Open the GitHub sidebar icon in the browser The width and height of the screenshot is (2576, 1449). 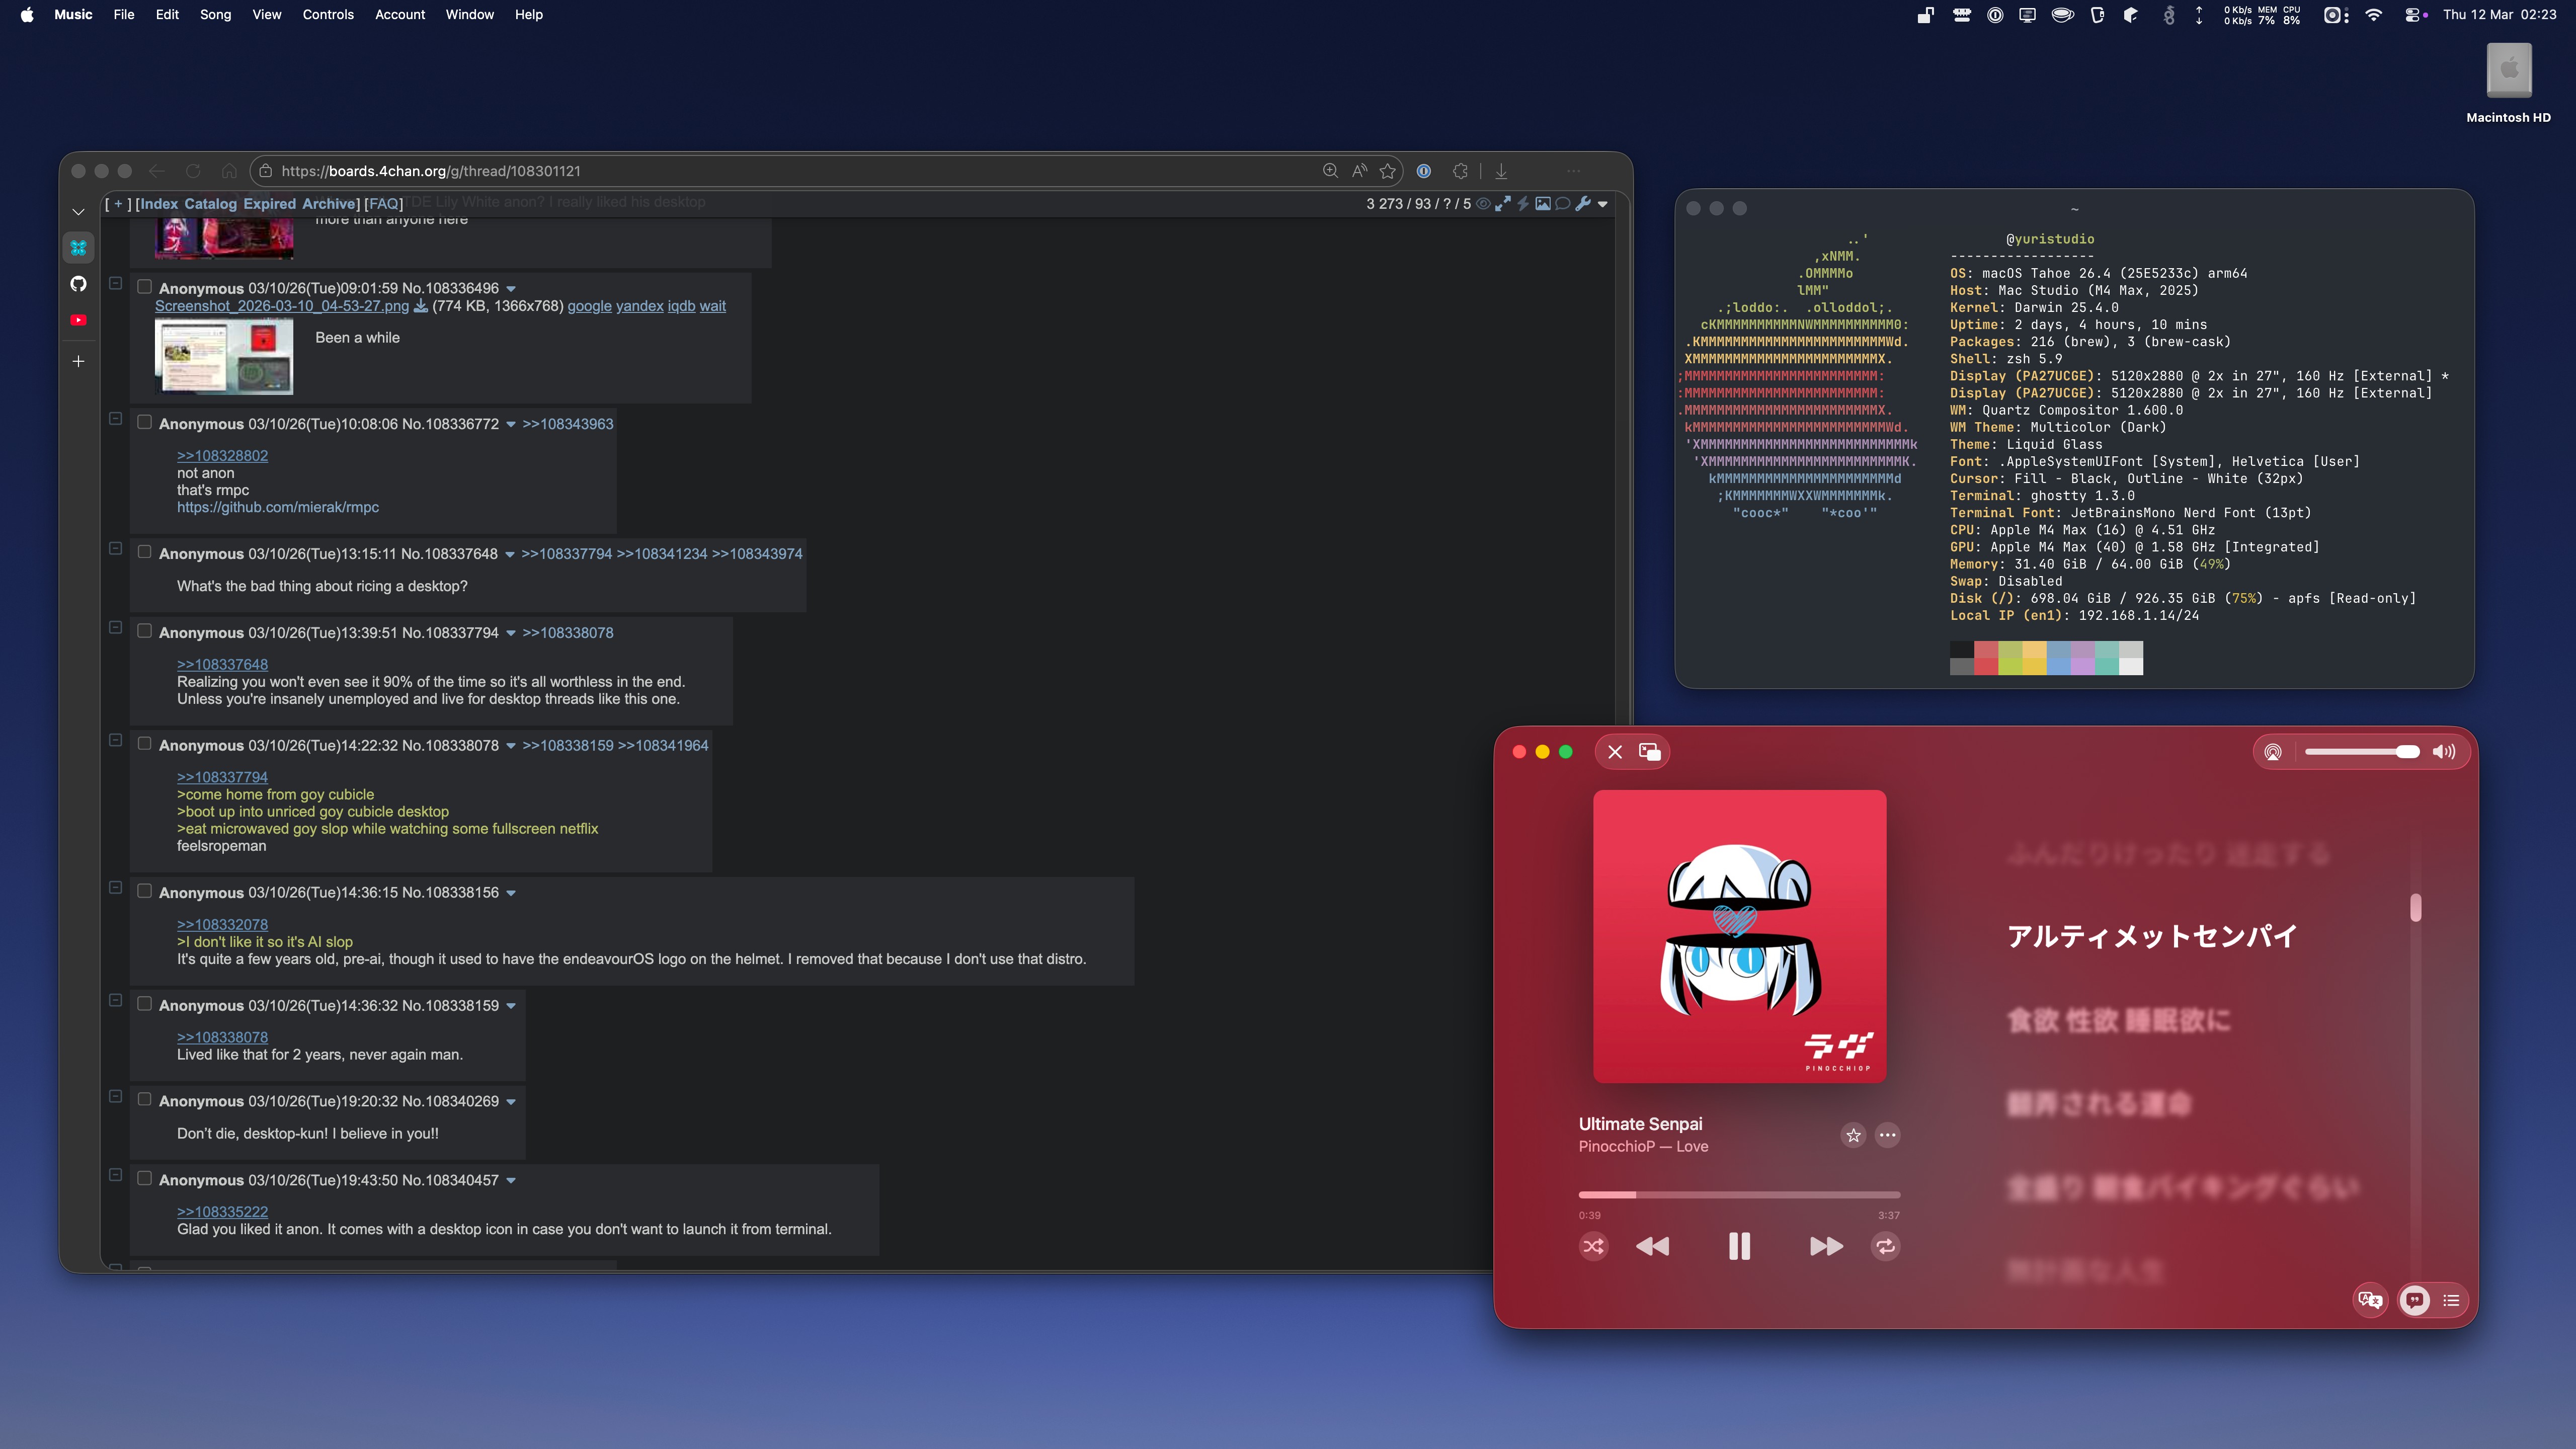tap(78, 284)
